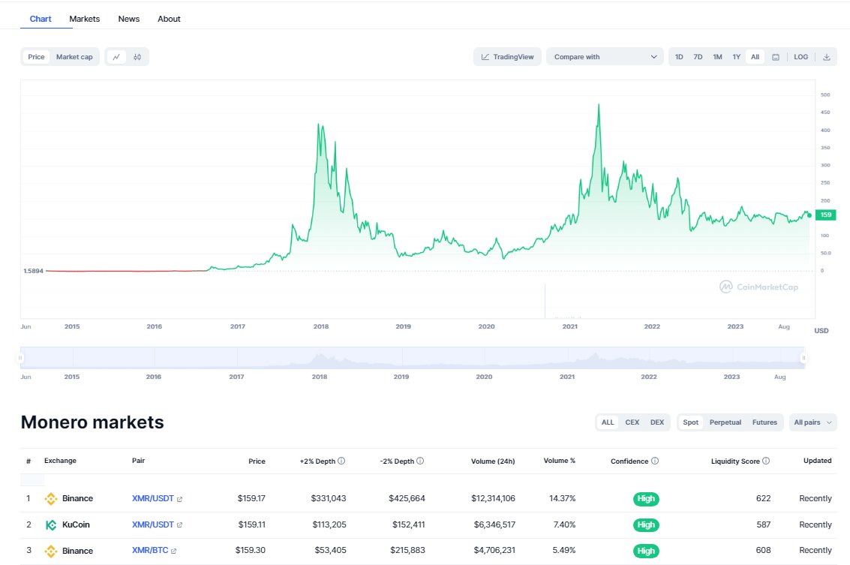Set chart range to All
Image resolution: width=850 pixels, height=565 pixels.
click(x=755, y=57)
